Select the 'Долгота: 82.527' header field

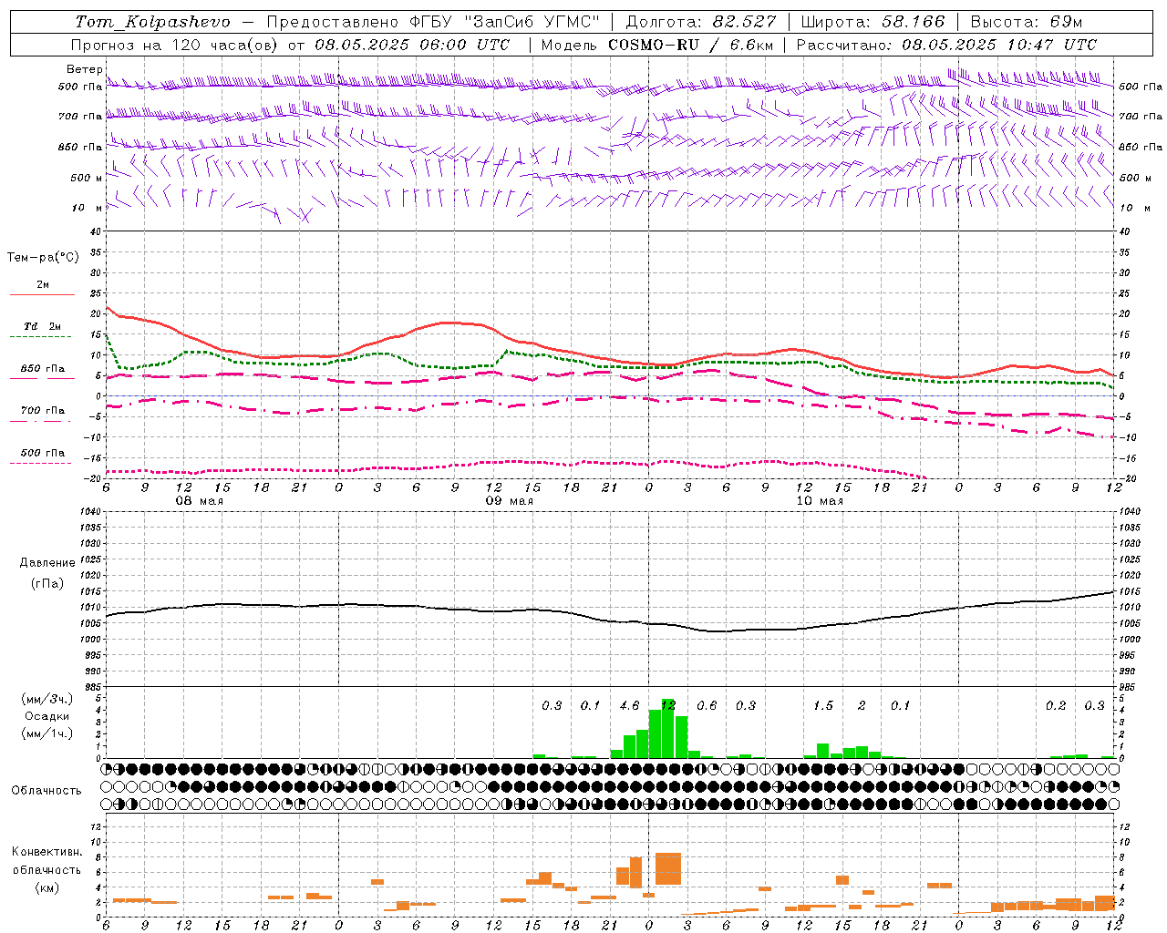pos(701,22)
